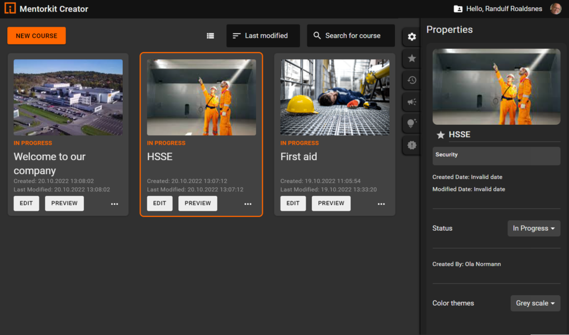Open the Last modified sort dropdown
569x335 pixels.
click(x=263, y=35)
